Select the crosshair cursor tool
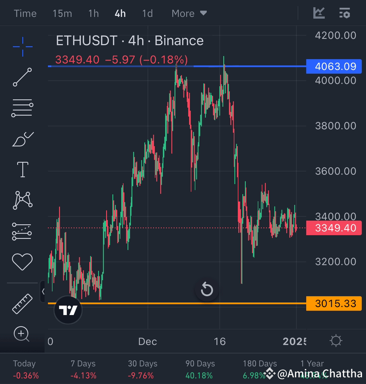The height and width of the screenshot is (384, 366). point(22,46)
